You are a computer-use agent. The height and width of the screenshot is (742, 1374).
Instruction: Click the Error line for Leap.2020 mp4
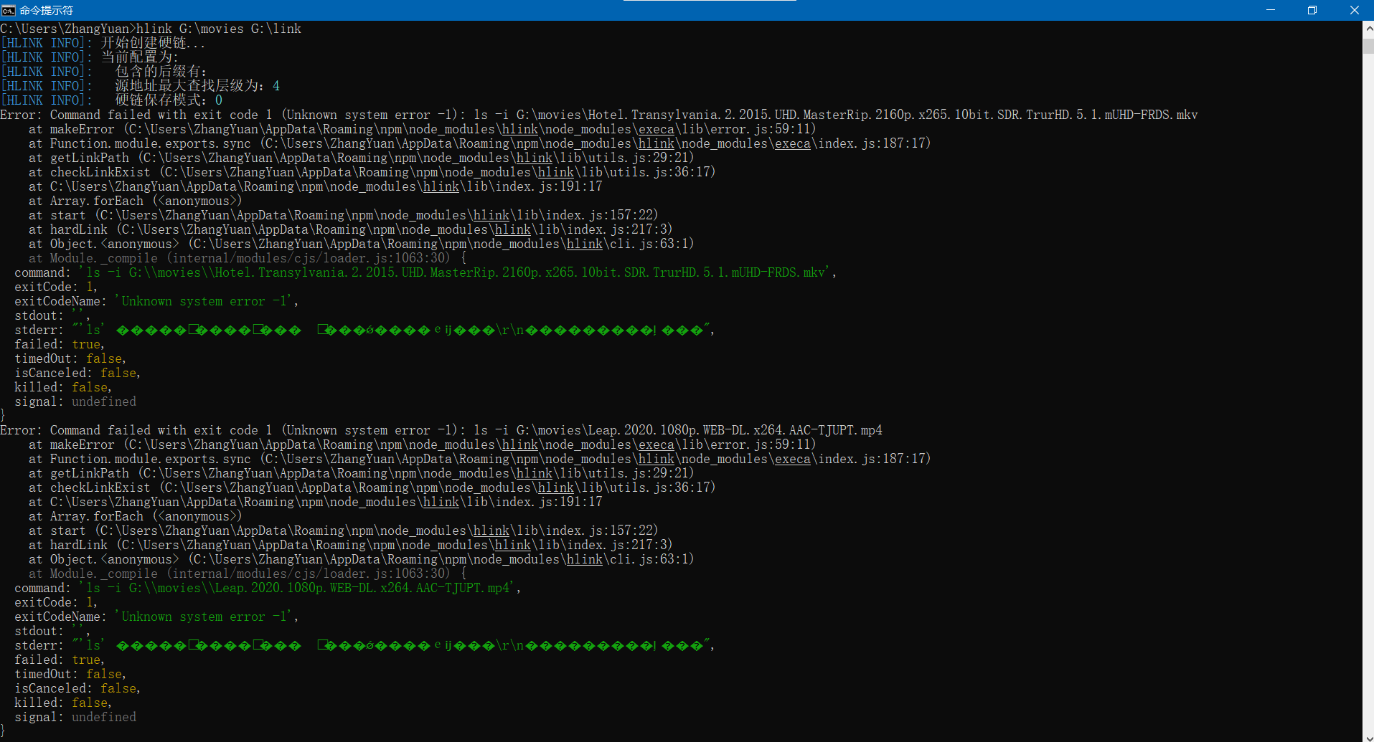pos(441,430)
